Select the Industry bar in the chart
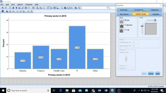Viewport: 166px width, 93px height. coord(23,60)
